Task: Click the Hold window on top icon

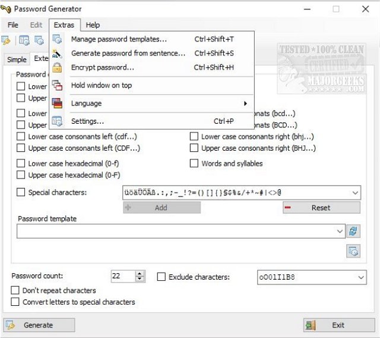Action: [57, 86]
